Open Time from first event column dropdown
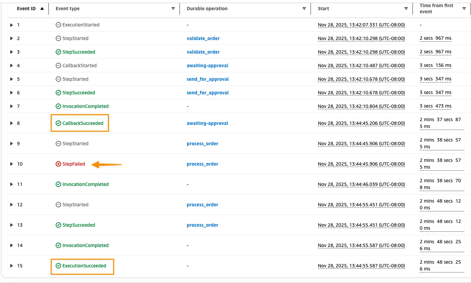The image size is (471, 283). pyautogui.click(x=464, y=8)
